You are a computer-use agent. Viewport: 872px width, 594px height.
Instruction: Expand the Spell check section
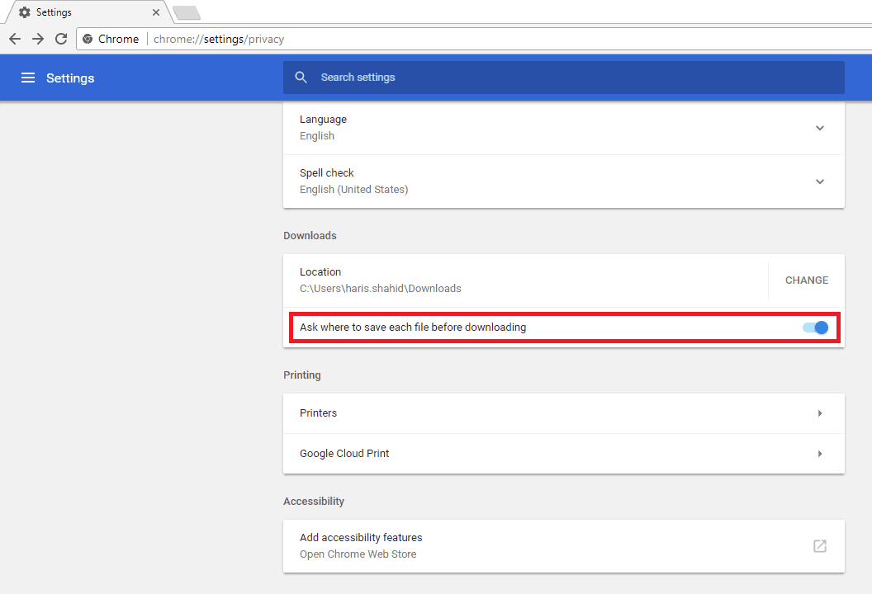pos(820,181)
